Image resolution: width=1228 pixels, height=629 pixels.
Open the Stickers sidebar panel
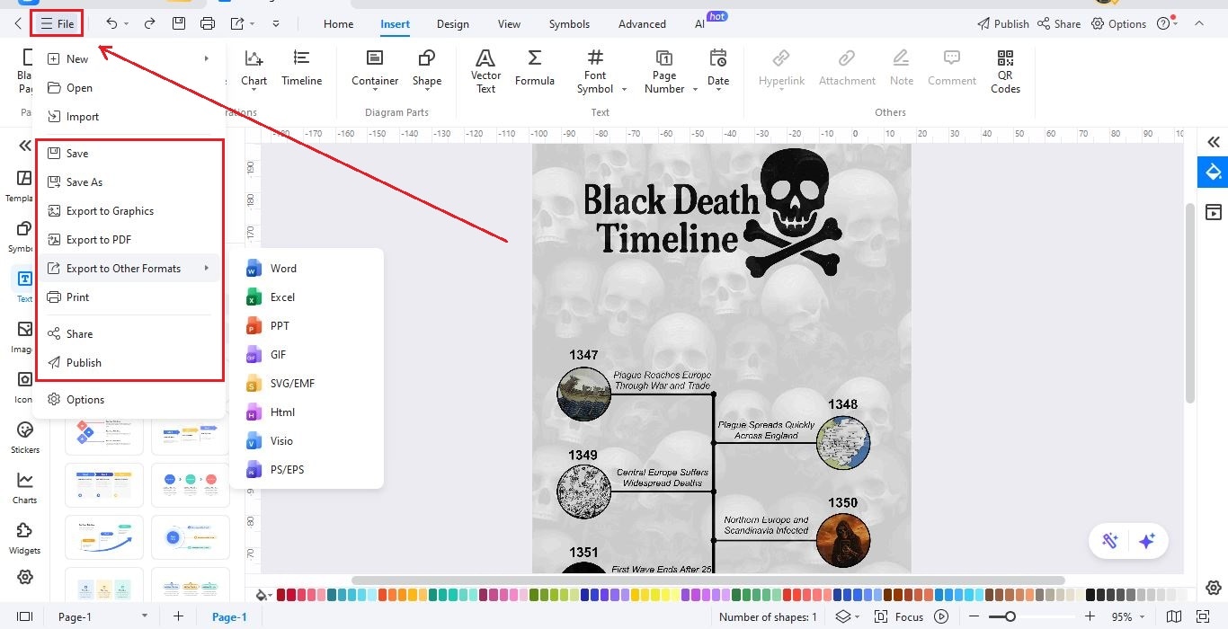click(25, 437)
